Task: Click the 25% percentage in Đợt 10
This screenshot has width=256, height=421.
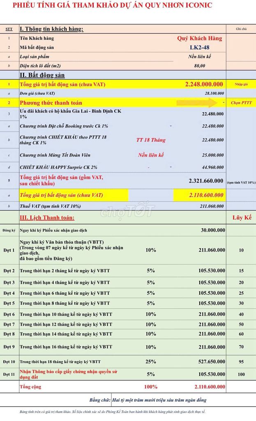Action: pos(151,362)
